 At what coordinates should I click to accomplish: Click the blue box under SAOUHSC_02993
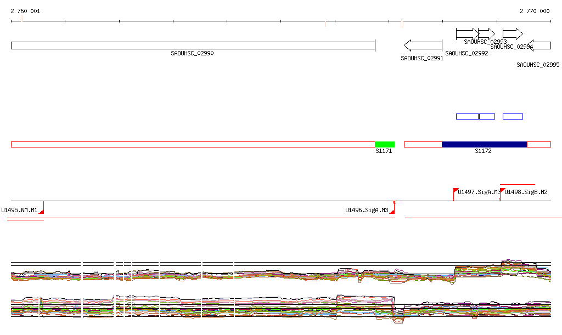point(487,116)
